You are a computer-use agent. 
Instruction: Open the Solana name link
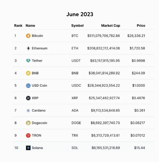37,148
